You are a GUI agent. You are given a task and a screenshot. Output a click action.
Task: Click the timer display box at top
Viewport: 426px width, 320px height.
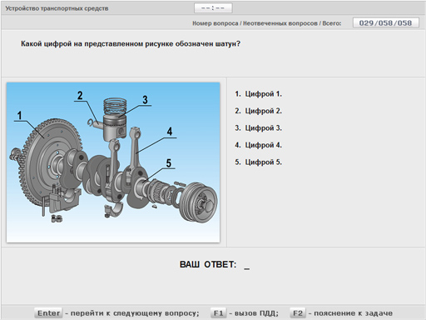(x=213, y=8)
